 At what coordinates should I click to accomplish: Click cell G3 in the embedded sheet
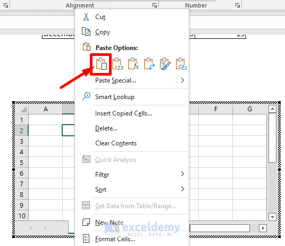[249, 141]
